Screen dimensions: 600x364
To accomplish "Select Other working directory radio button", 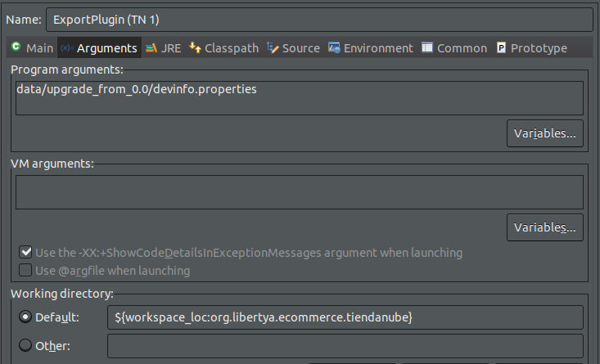I will click(x=25, y=345).
